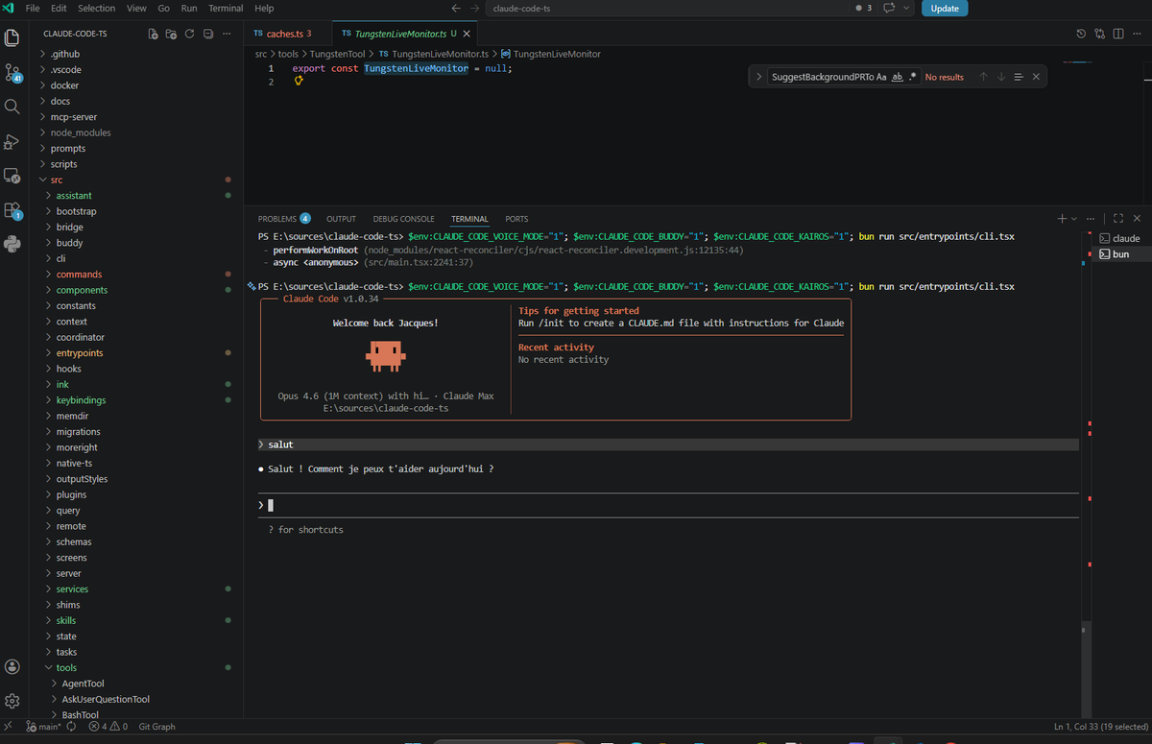The width and height of the screenshot is (1152, 744).
Task: Open the Search view in activity bar
Action: [12, 107]
